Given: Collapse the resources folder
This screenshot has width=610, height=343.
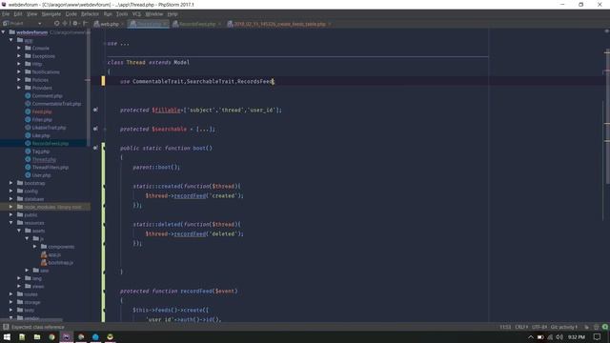Looking at the screenshot, I should [11, 223].
